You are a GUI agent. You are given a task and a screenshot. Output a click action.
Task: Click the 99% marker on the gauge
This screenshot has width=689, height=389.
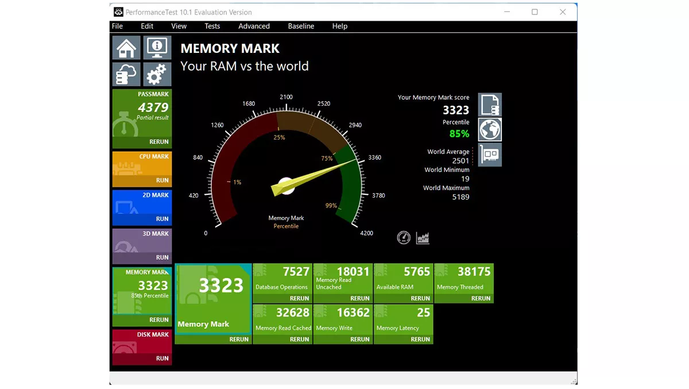331,206
